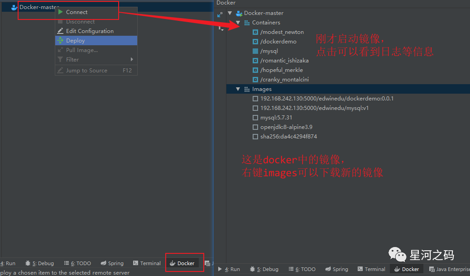This screenshot has height=276, width=470.
Task: Open the Java Enterprise tab
Action: [x=449, y=269]
